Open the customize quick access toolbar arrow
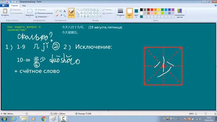Screen dimensions: 217x122 tap(17, 2)
